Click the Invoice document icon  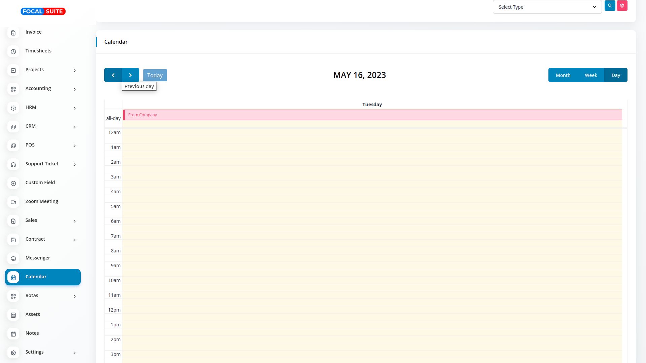point(13,33)
